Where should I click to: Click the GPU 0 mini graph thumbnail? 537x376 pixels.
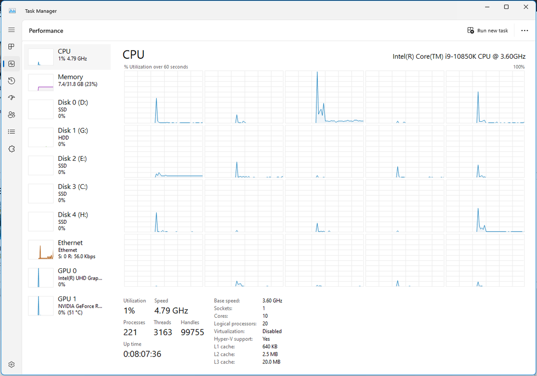[41, 278]
